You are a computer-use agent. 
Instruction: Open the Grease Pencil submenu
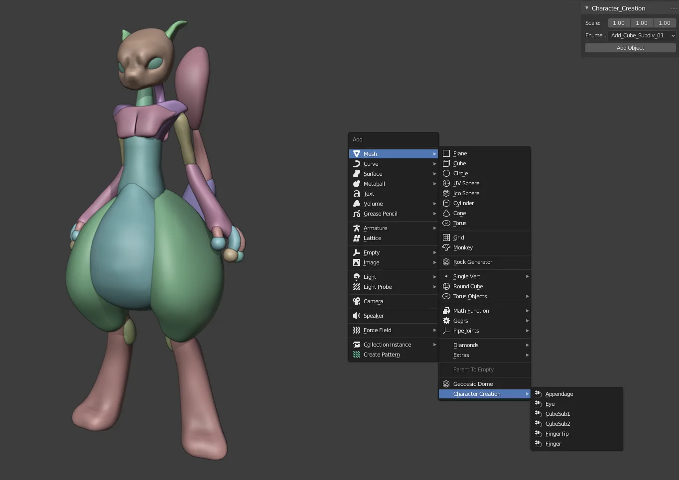click(x=381, y=214)
